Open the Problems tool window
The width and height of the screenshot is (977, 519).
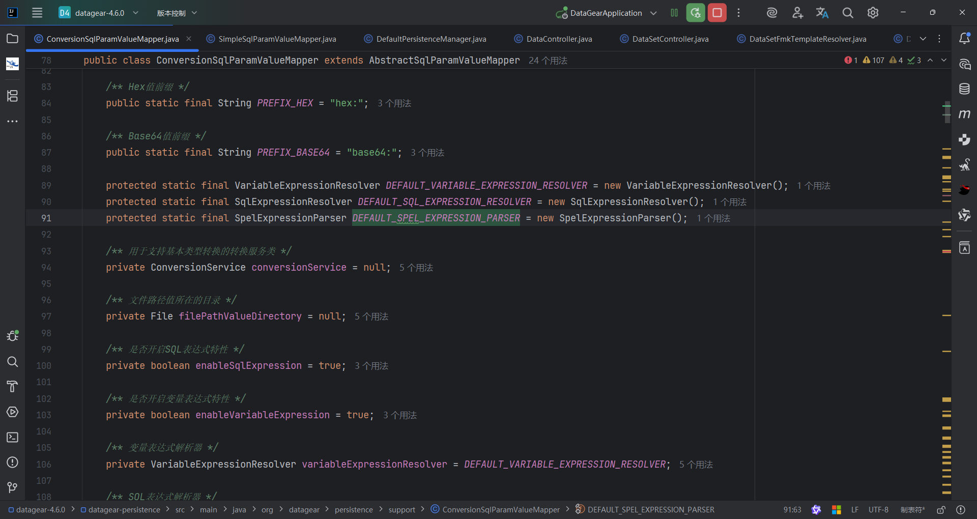coord(12,462)
